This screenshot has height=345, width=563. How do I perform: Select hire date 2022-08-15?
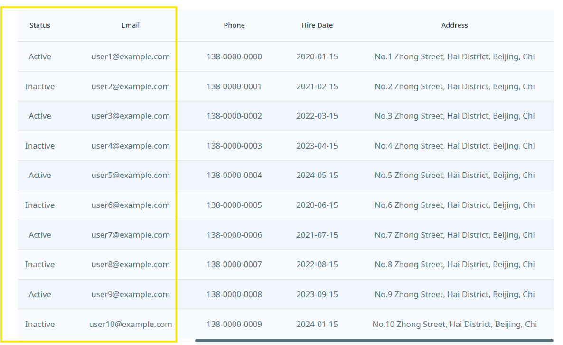[317, 265]
